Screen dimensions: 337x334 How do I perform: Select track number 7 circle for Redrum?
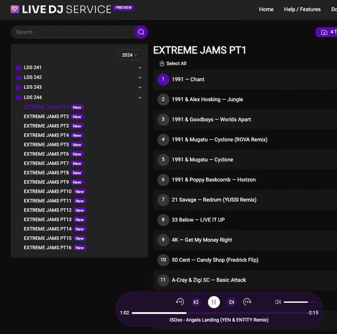[x=163, y=200]
